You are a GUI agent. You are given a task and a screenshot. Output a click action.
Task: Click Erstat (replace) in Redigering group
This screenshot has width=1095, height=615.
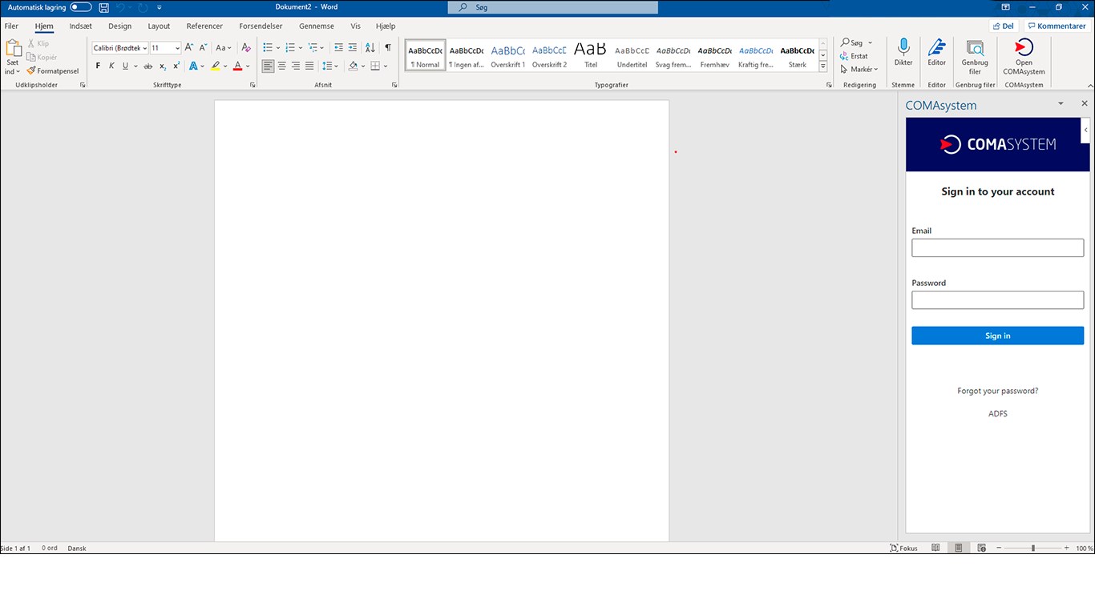point(855,56)
